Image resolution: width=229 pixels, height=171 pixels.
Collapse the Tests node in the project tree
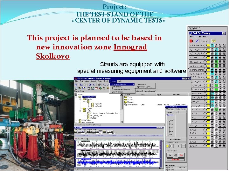(x=80, y=111)
